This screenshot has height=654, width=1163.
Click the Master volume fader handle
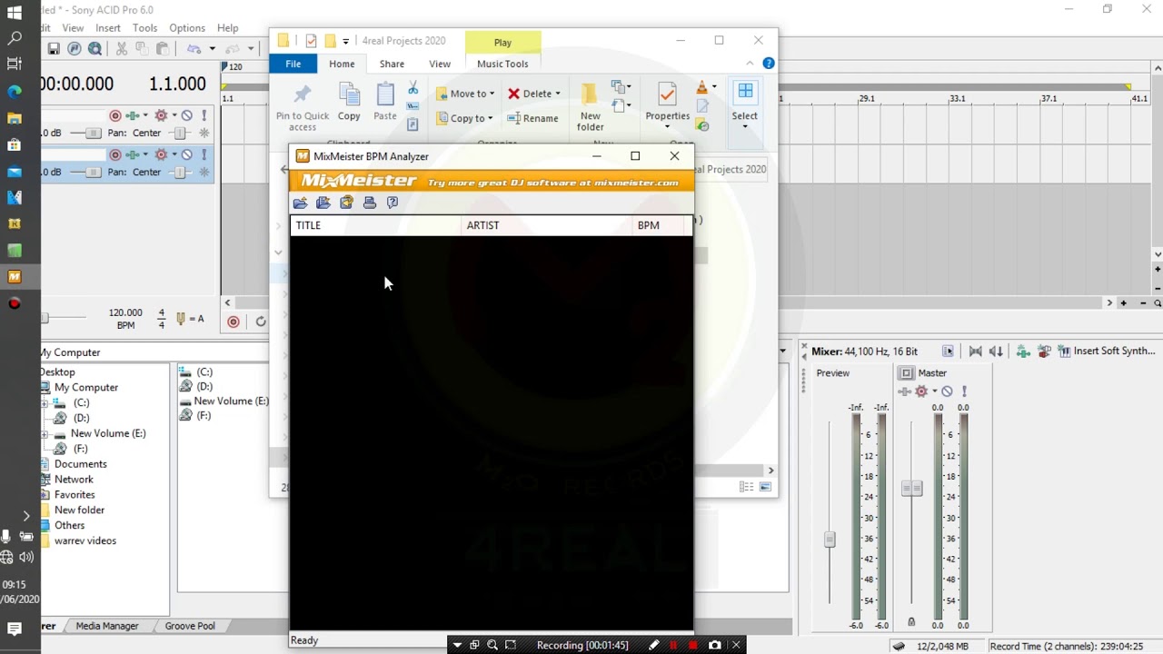(x=911, y=489)
